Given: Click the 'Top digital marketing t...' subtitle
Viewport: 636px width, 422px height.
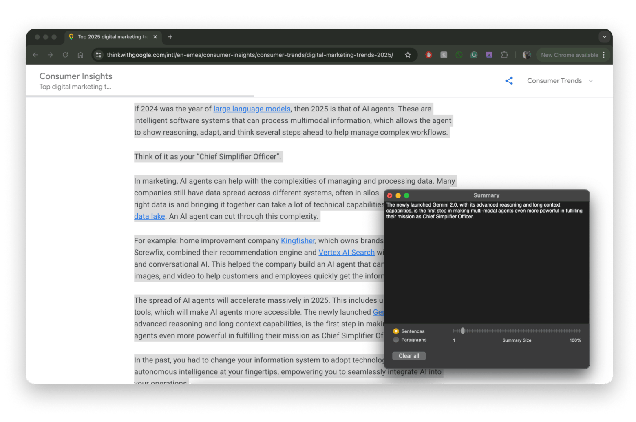Looking at the screenshot, I should point(75,87).
